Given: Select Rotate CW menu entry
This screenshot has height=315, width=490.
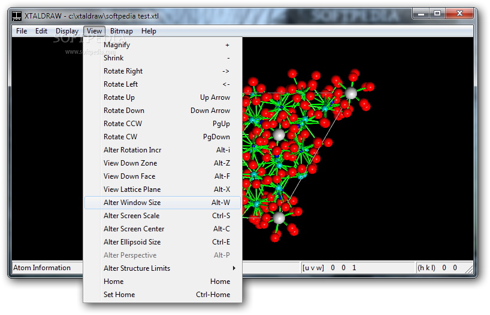Looking at the screenshot, I should 162,137.
